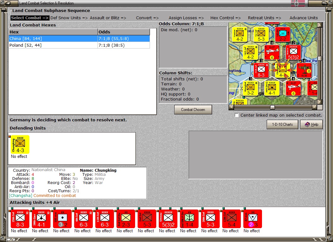This screenshot has width=333, height=242.
Task: Click the Assign Losses subphase step
Action: (186, 18)
